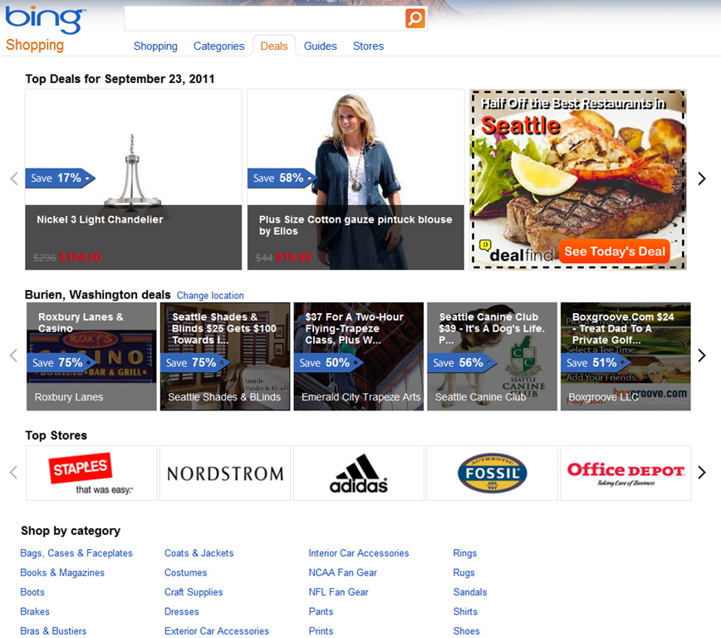Open the Shirts category link

click(x=465, y=611)
